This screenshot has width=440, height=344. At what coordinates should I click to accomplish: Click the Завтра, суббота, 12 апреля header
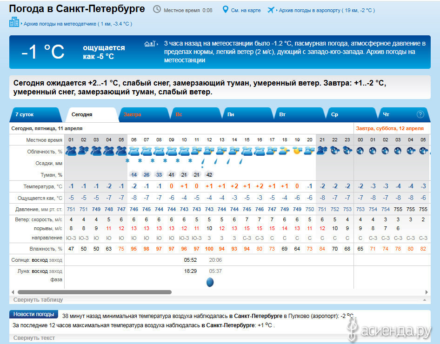click(x=390, y=128)
